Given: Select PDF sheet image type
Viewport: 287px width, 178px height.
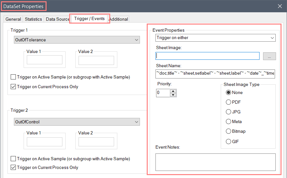Looking at the screenshot, I should coord(229,102).
